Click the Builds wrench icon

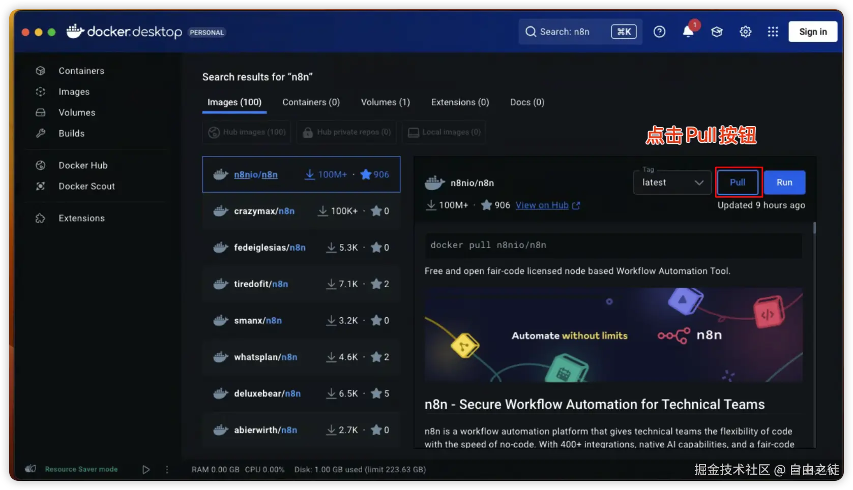coord(41,133)
